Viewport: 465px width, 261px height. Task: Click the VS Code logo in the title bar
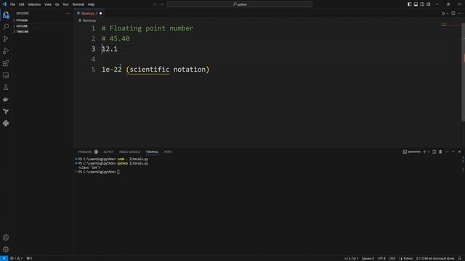[4, 4]
